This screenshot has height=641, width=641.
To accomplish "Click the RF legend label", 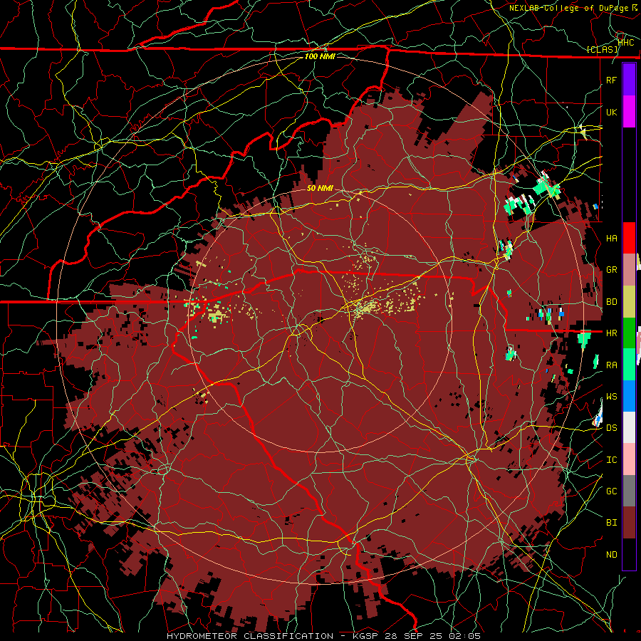I will (x=611, y=80).
